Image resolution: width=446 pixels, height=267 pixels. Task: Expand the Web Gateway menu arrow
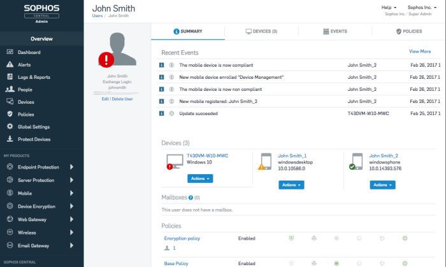coord(71,219)
